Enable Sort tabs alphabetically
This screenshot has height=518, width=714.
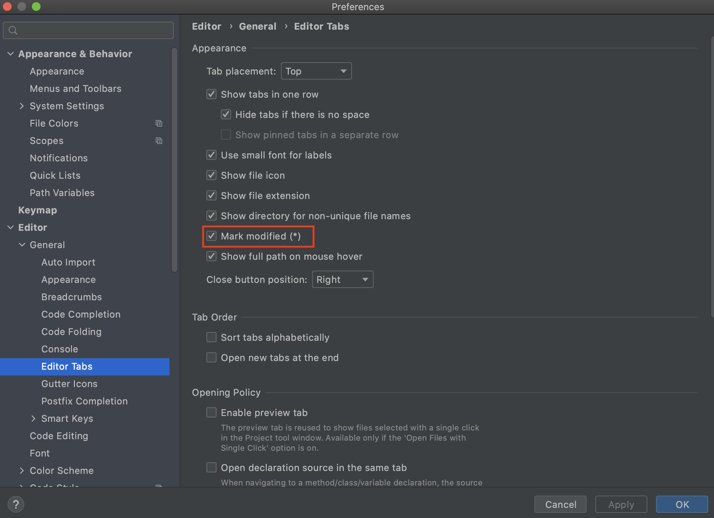point(211,337)
